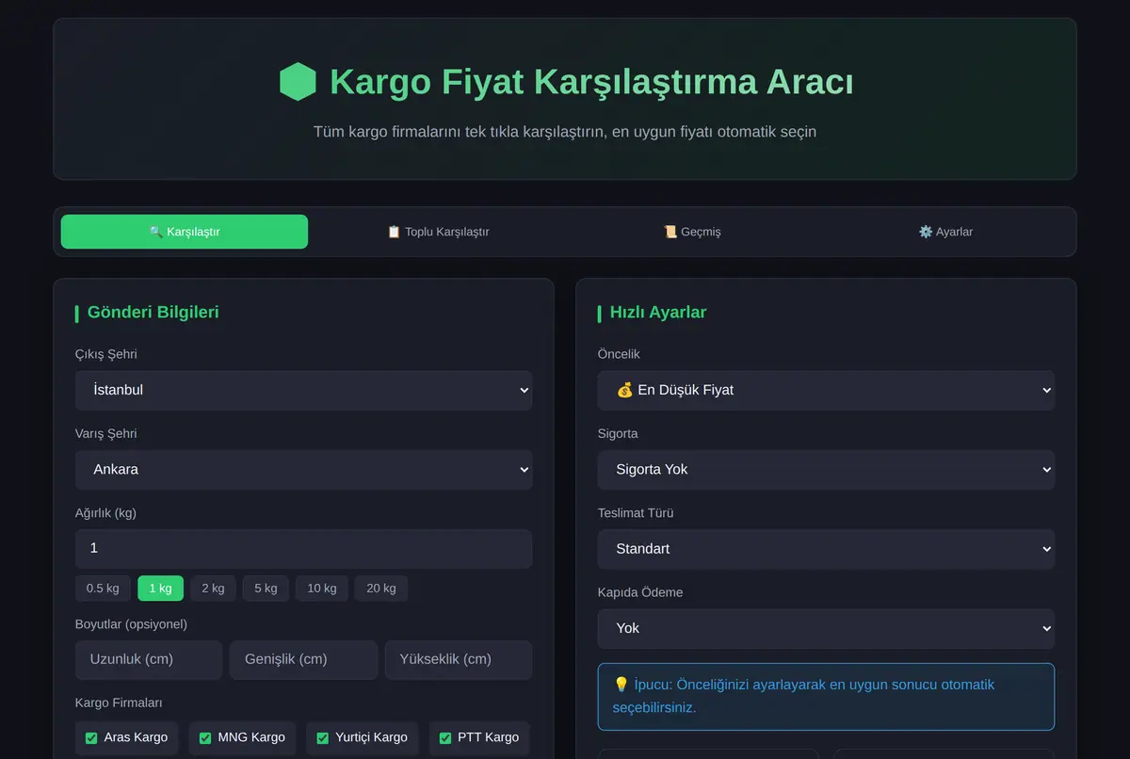Open the Öncelik dropdown showing En Düşük Fiyat
1130x759 pixels.
pos(826,390)
